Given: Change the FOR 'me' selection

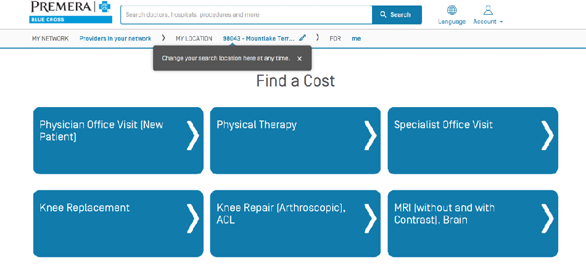Looking at the screenshot, I should coord(356,38).
